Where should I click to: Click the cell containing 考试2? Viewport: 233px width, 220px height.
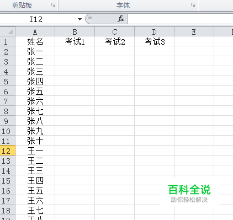click(x=114, y=41)
